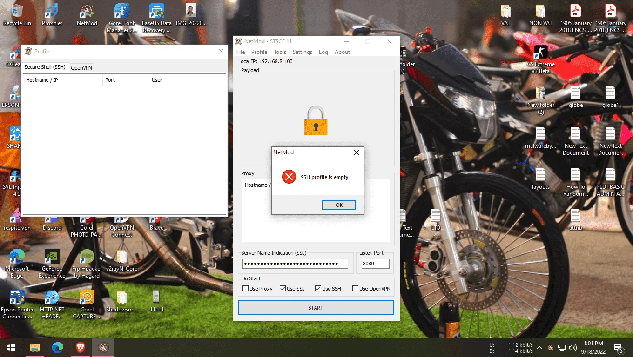633x357 pixels.
Task: Click the User column header in Profile window
Action: coord(187,80)
